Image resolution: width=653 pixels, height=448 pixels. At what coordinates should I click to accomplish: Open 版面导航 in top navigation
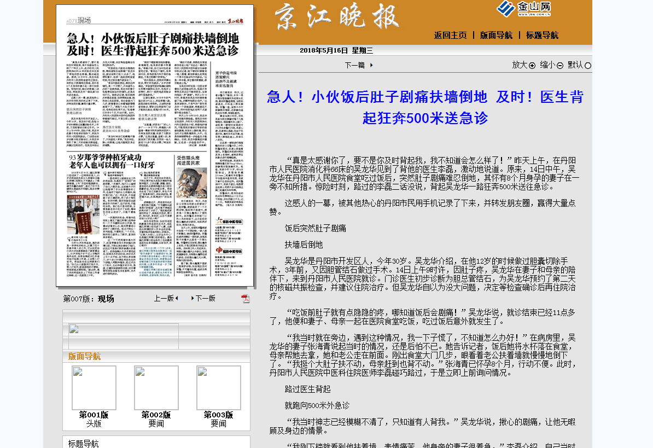coord(496,35)
